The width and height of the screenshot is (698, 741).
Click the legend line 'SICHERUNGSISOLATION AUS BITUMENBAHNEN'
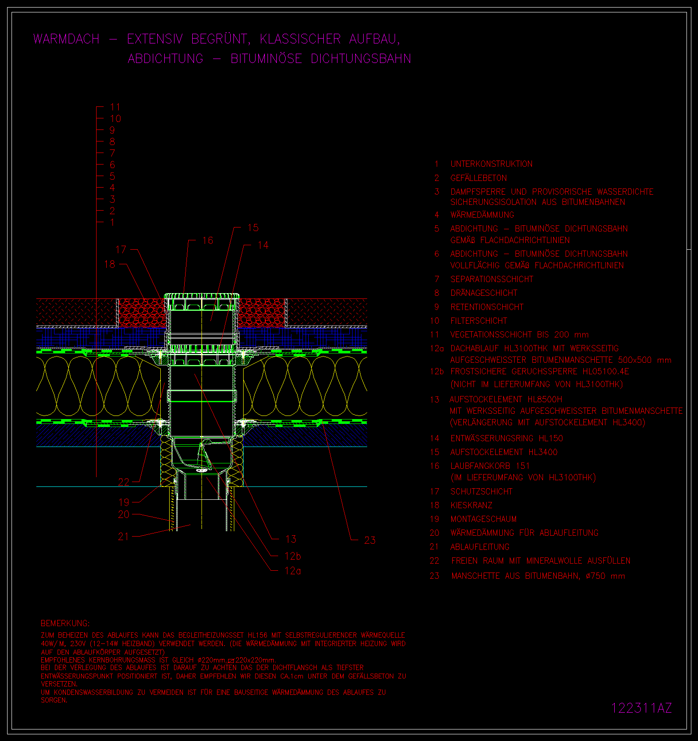coord(538,202)
